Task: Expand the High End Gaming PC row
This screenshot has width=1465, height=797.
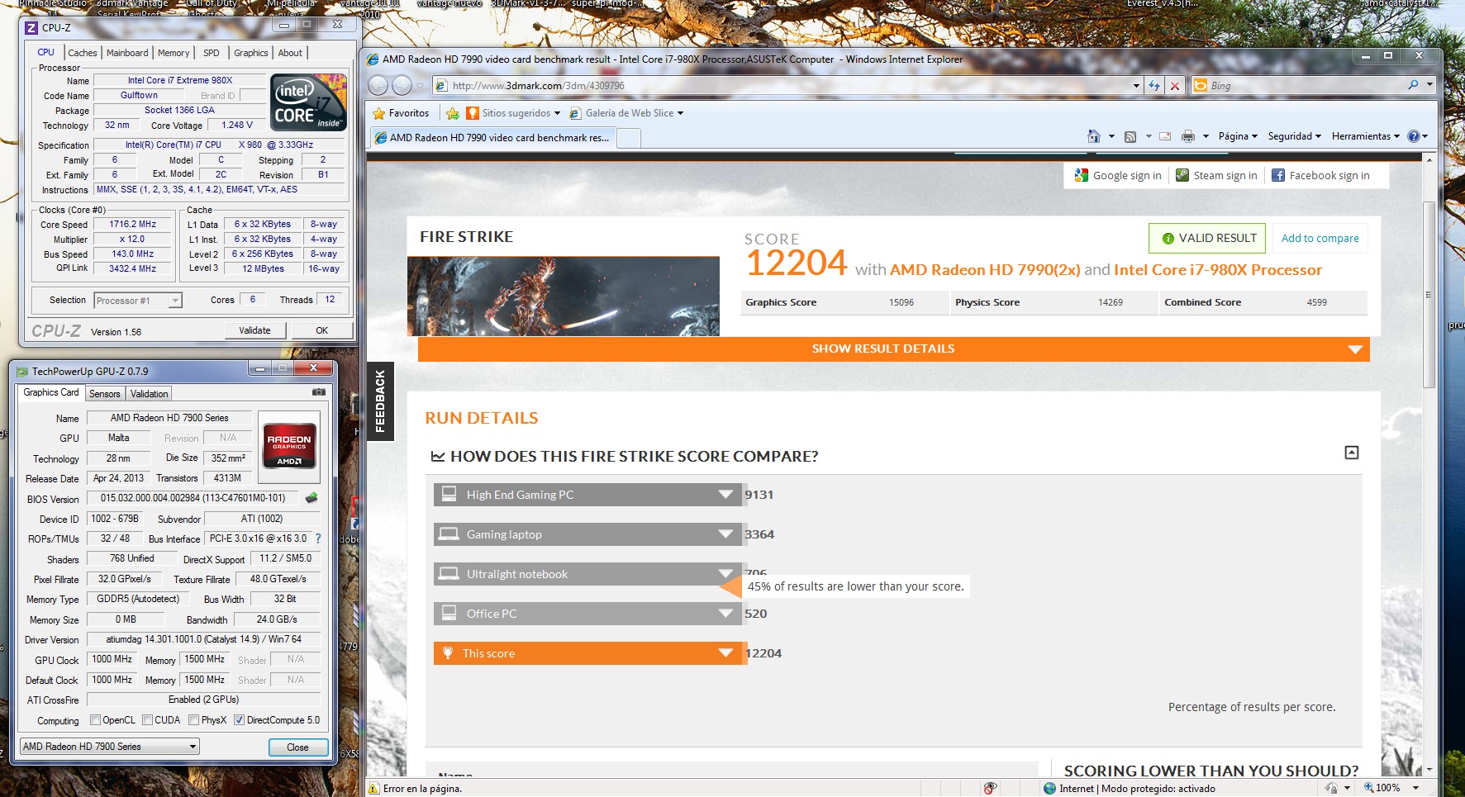Action: coord(725,495)
